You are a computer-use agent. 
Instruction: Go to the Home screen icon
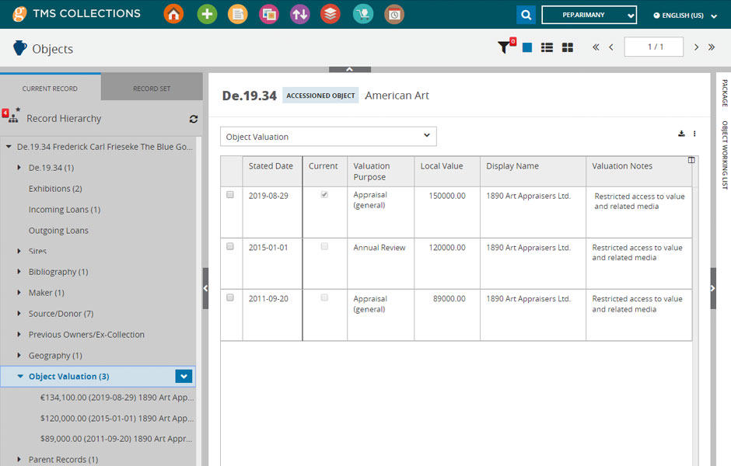[x=173, y=14]
